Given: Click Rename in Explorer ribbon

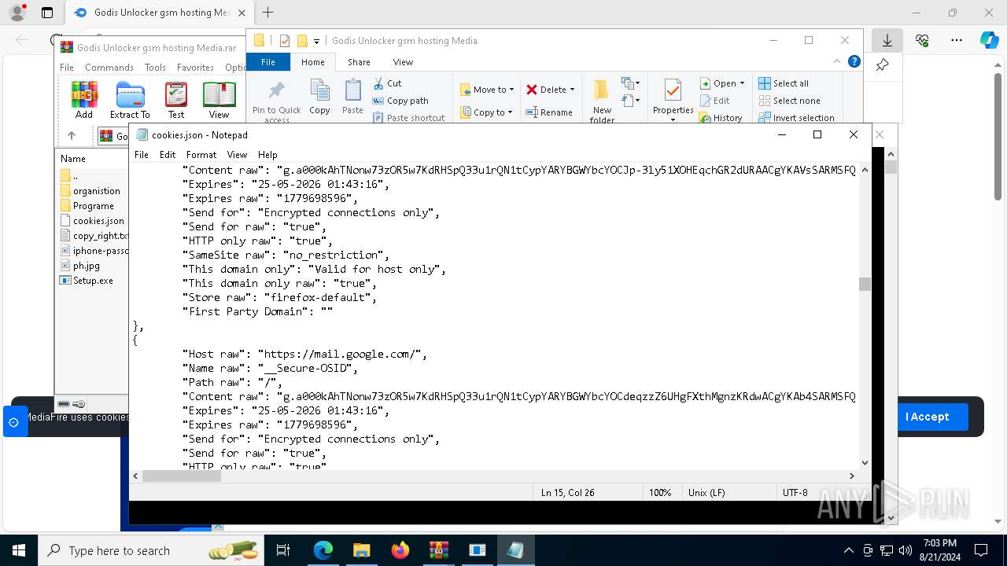Looking at the screenshot, I should [549, 112].
